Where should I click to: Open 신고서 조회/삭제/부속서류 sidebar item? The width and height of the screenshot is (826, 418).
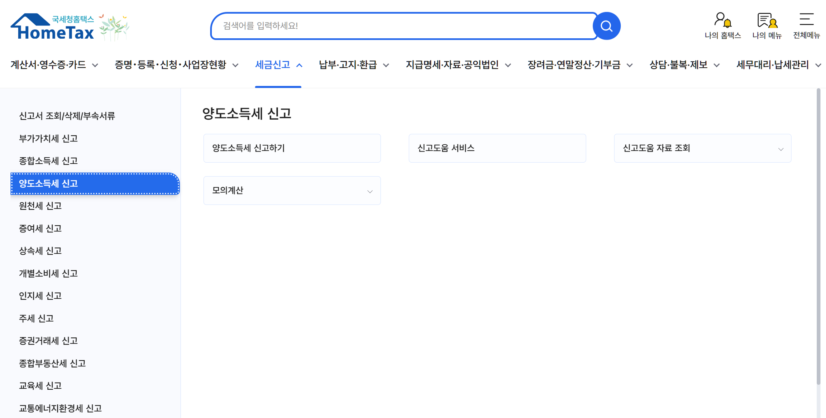[67, 116]
